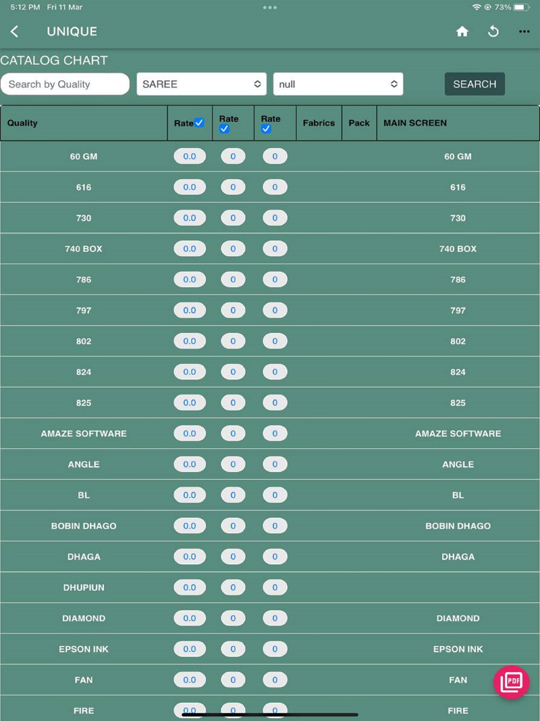Edit second rate value for ANGLE

coord(233,464)
